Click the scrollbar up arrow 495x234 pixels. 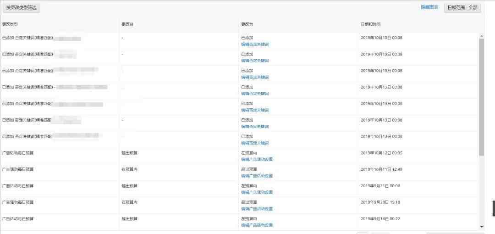coord(481,36)
